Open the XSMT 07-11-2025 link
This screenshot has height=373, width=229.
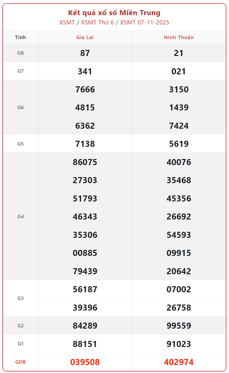144,22
